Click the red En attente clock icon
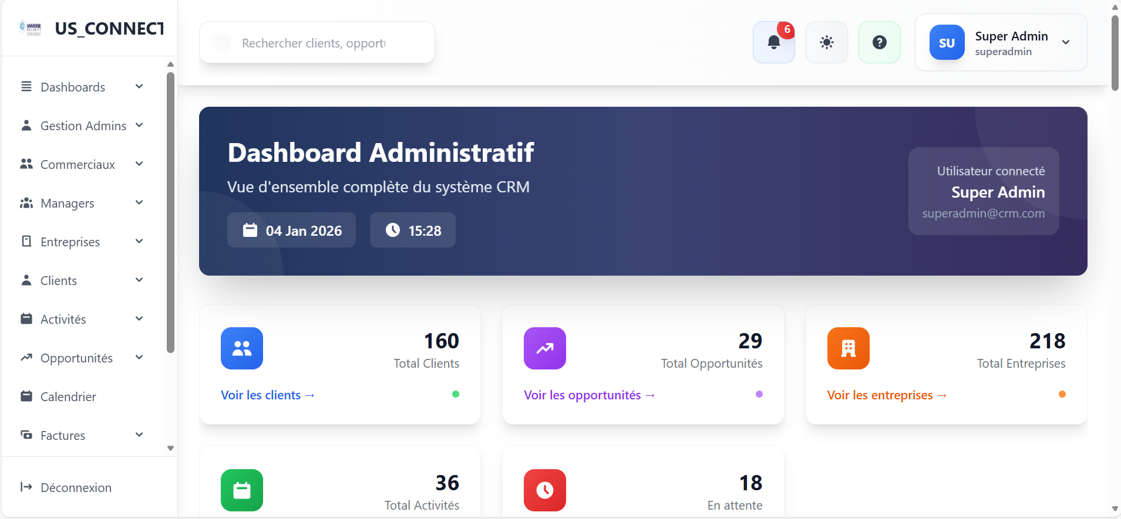Viewport: 1121px width, 519px height. [545, 490]
